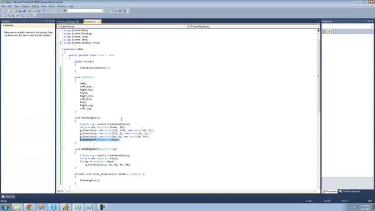The width and height of the screenshot is (375, 211).
Task: Open the File menu
Action: click(x=3, y=6)
